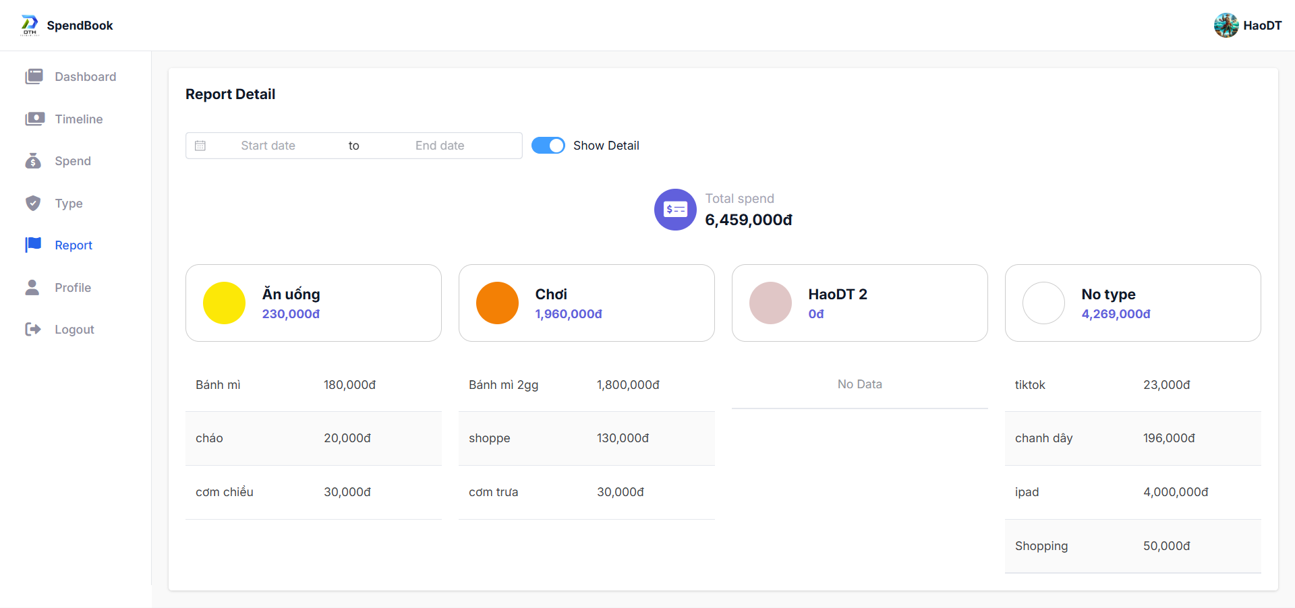Screen dimensions: 1295x608
Task: Open the End date field
Action: point(440,145)
